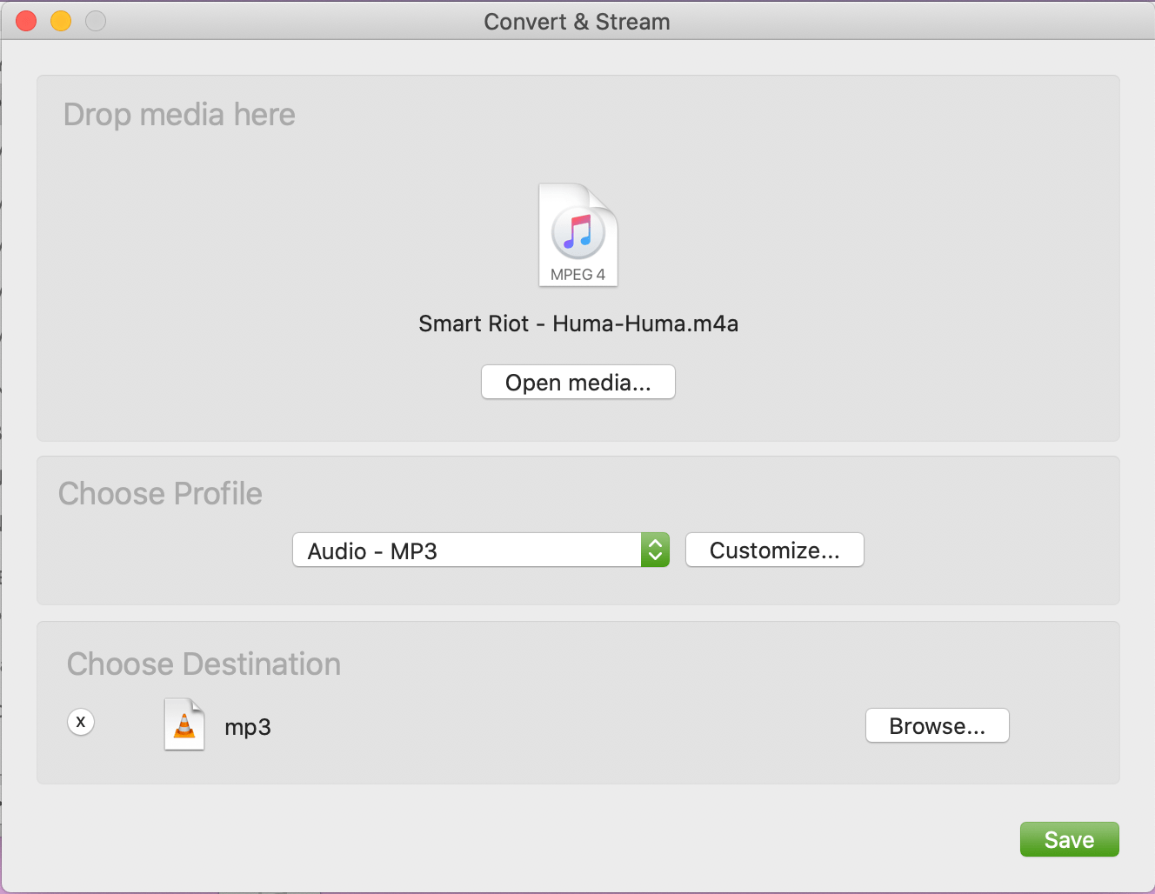Click the Drop media here heading
This screenshot has height=894, width=1155.
pos(179,115)
